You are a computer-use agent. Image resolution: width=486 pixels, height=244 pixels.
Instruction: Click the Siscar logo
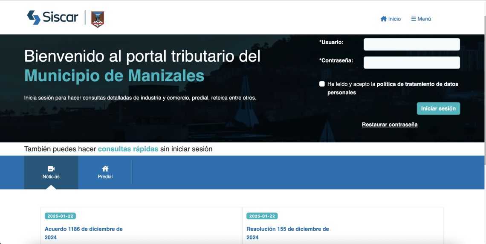pyautogui.click(x=52, y=17)
